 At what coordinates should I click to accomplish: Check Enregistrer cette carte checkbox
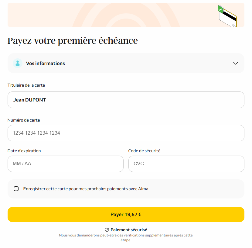pos(16,189)
